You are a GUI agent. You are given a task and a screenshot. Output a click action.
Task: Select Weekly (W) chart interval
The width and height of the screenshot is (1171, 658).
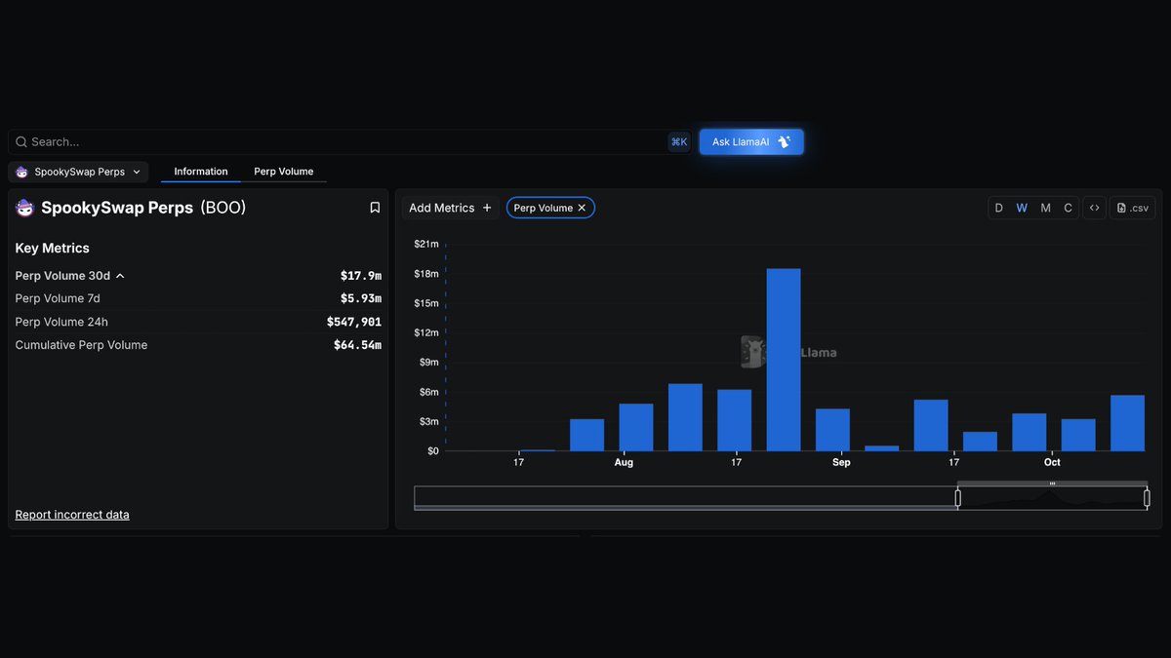[x=1022, y=208]
